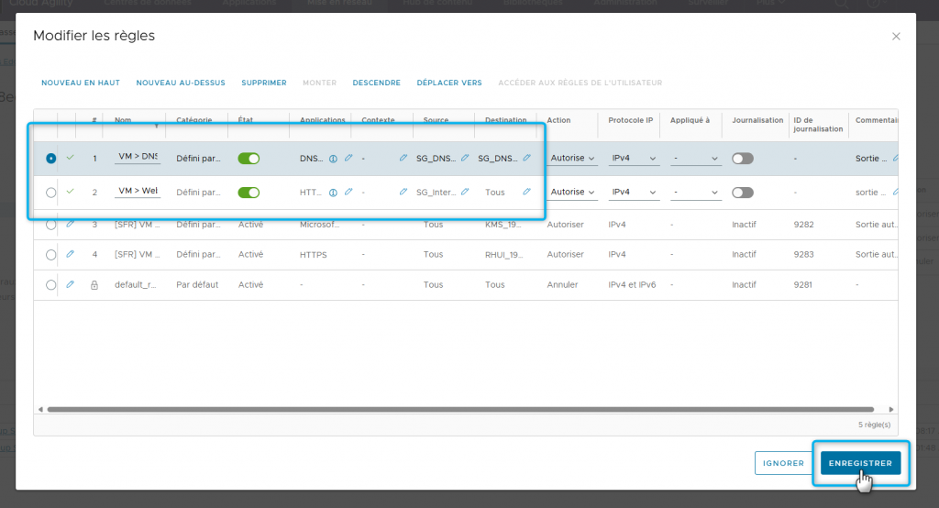939x508 pixels.
Task: Click the IGNORER button
Action: pyautogui.click(x=783, y=464)
